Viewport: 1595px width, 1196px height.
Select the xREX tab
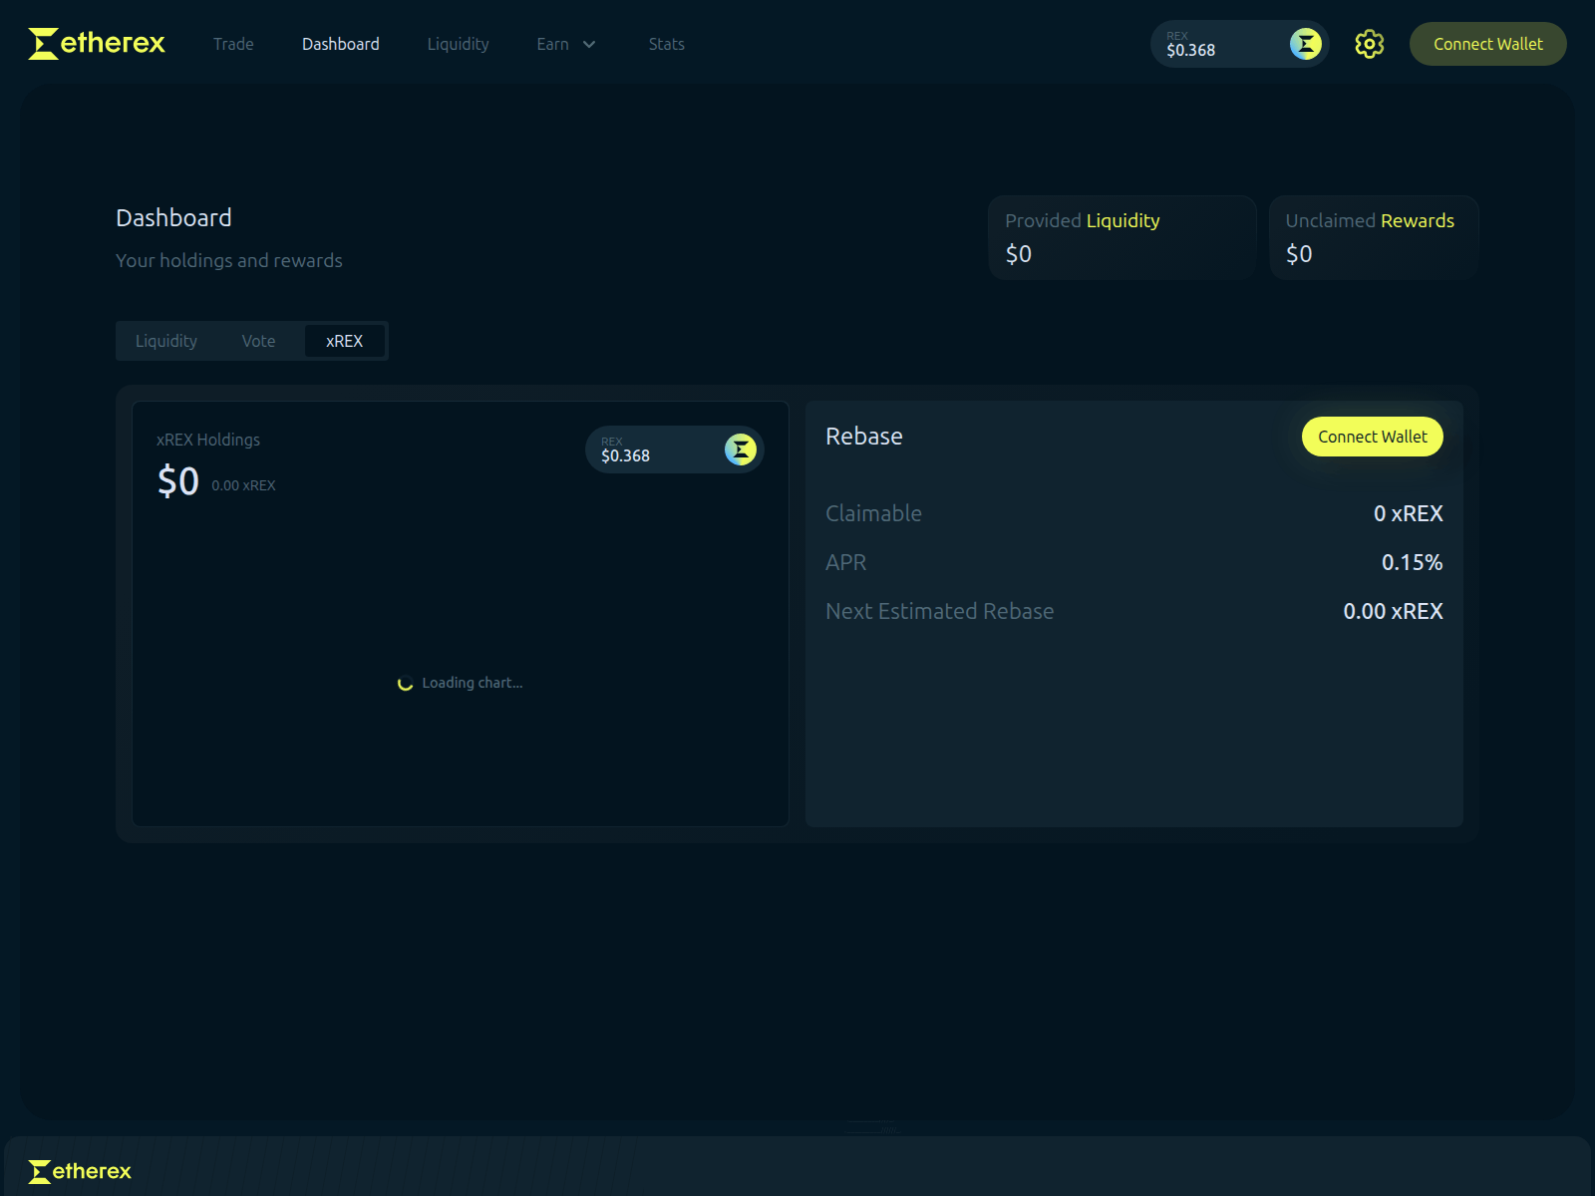(345, 341)
